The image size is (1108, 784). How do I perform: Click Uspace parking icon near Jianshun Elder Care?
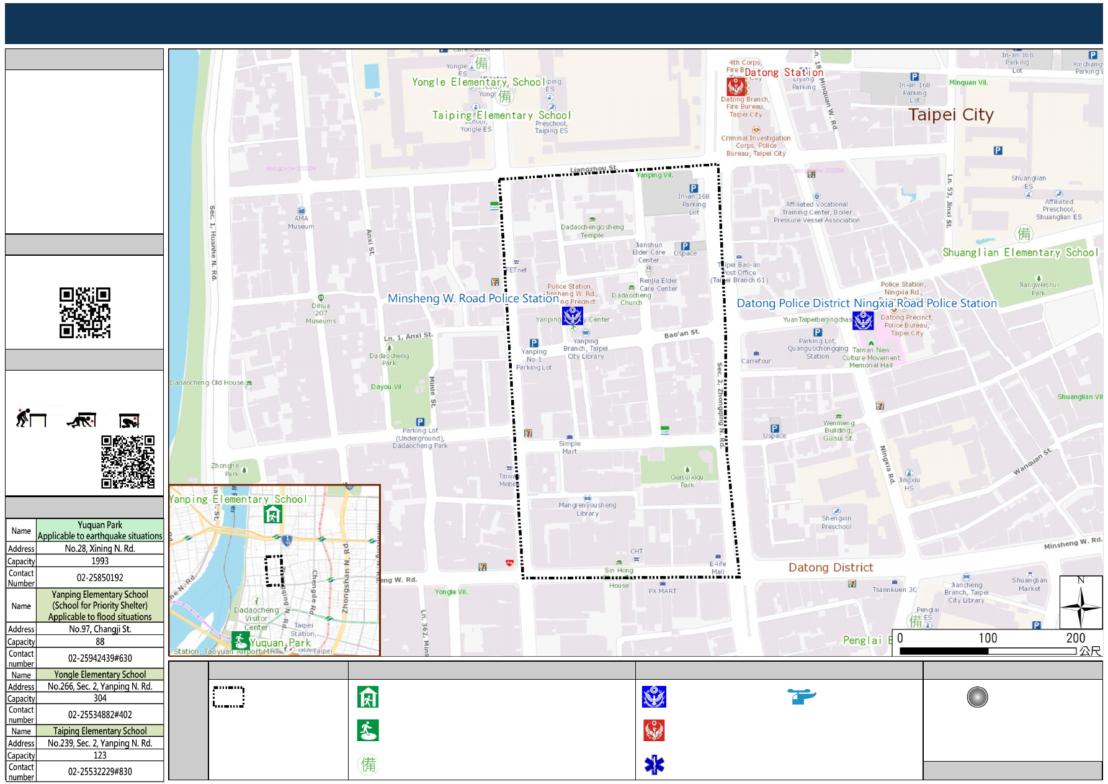point(685,246)
